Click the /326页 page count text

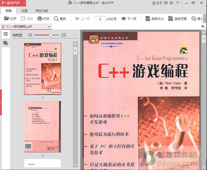(111, 19)
